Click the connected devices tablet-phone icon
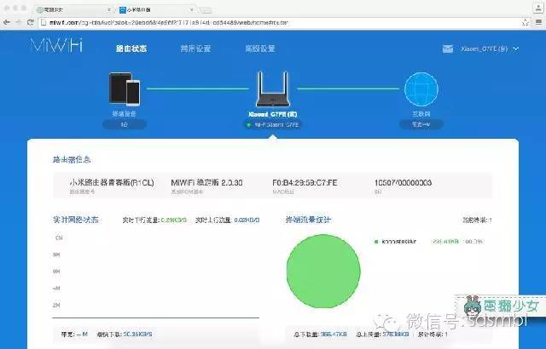The image size is (546, 349). pos(125,89)
